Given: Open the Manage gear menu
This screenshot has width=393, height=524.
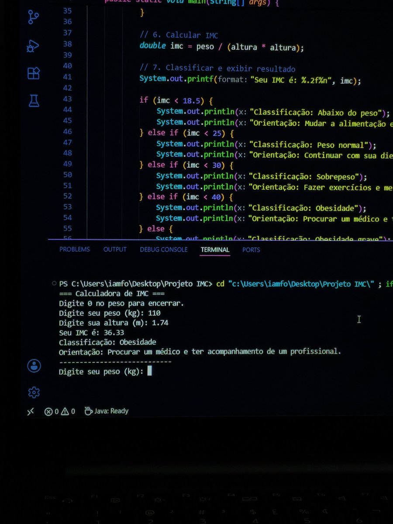Looking at the screenshot, I should (x=34, y=392).
